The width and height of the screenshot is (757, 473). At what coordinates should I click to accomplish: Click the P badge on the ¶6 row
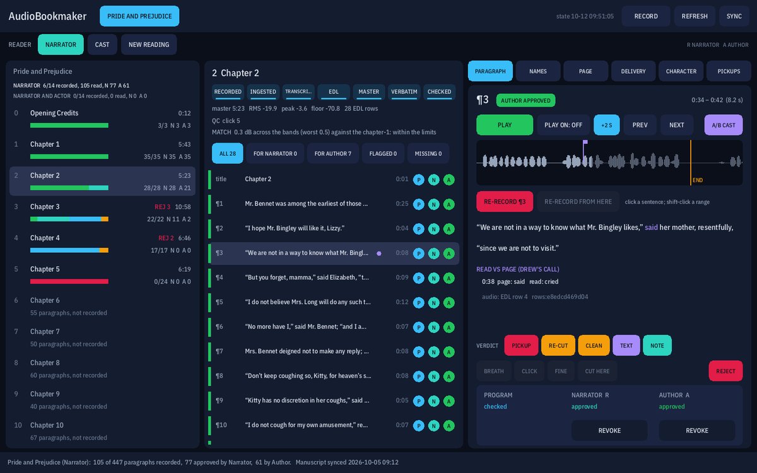tap(418, 327)
